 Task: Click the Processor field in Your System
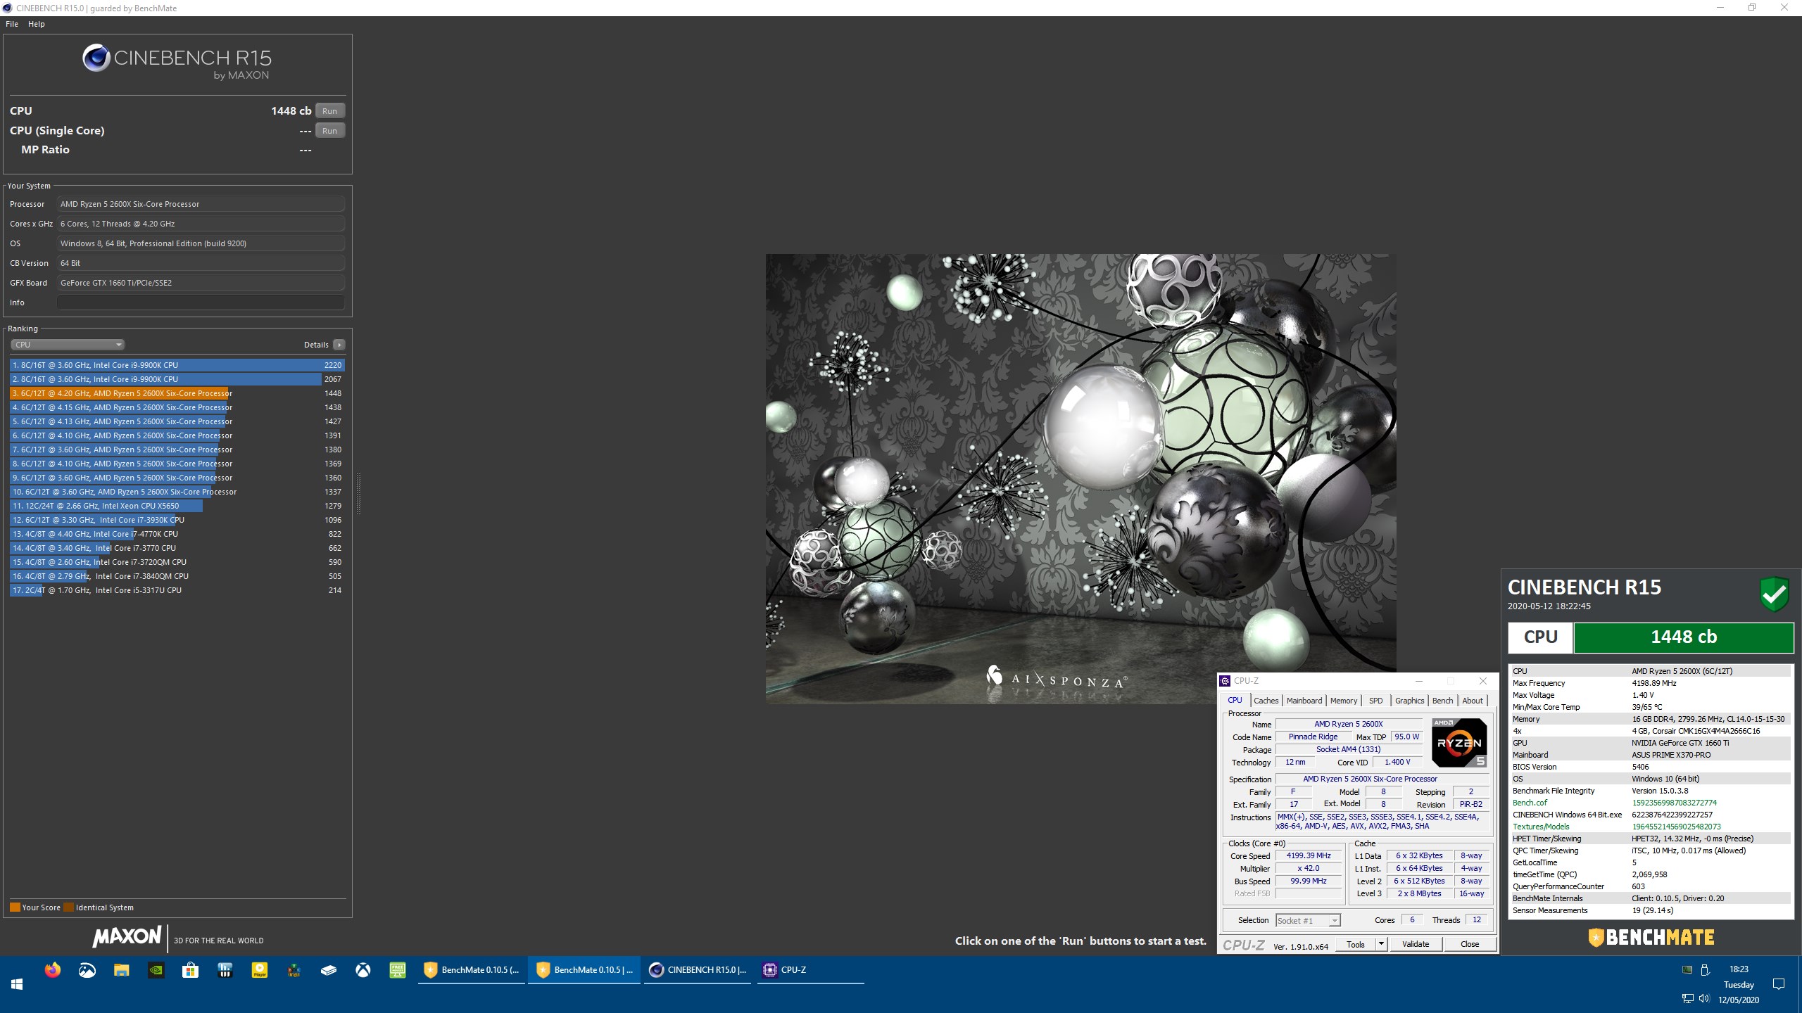click(201, 204)
